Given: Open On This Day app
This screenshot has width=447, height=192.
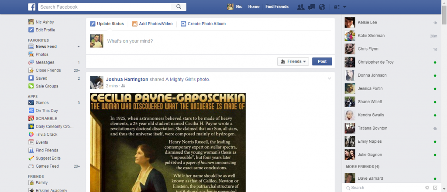Looking at the screenshot, I should (x=46, y=111).
